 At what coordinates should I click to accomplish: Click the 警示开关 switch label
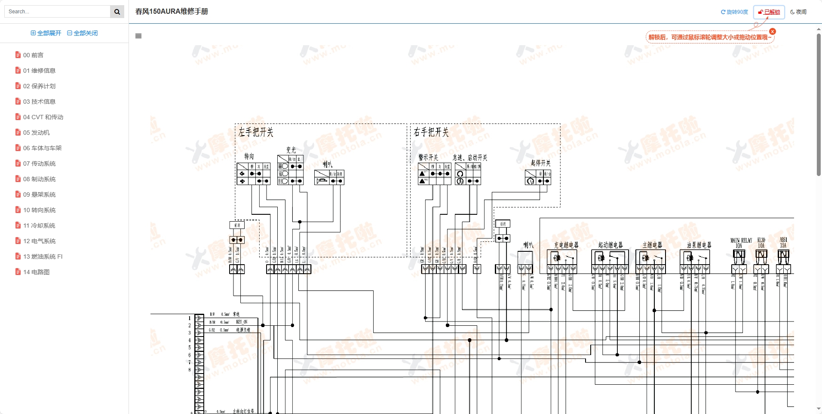428,158
